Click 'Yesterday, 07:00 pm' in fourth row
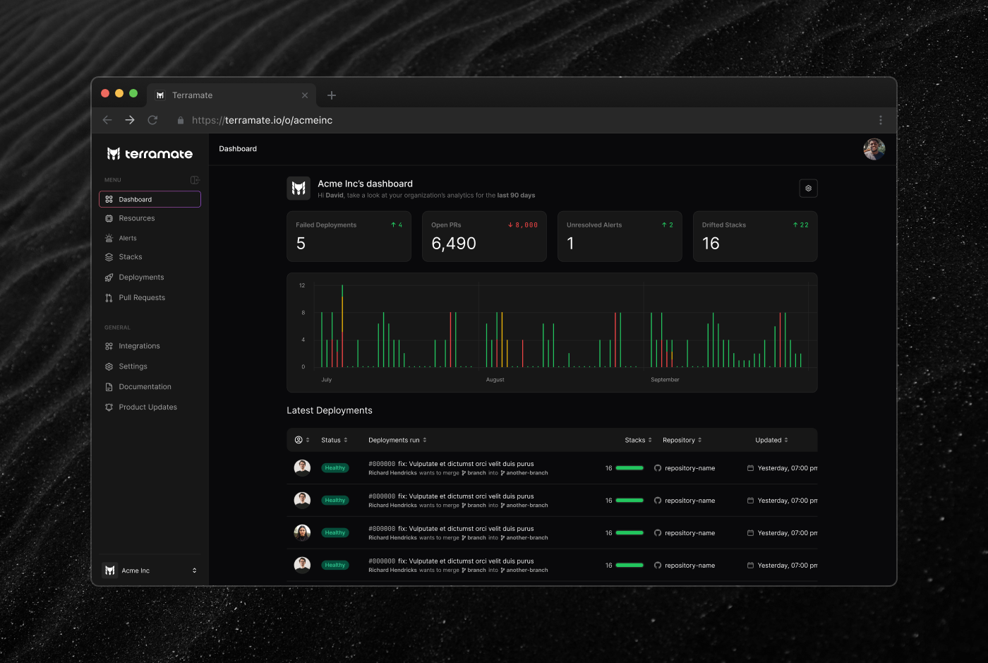 point(788,566)
